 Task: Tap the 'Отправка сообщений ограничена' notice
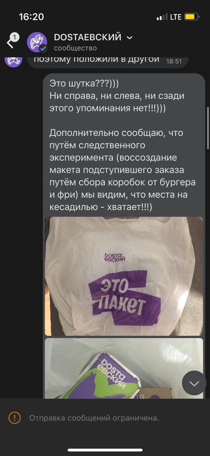point(94,418)
